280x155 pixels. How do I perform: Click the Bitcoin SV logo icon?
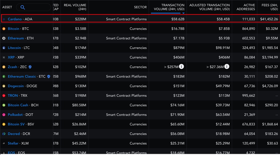point(4,124)
